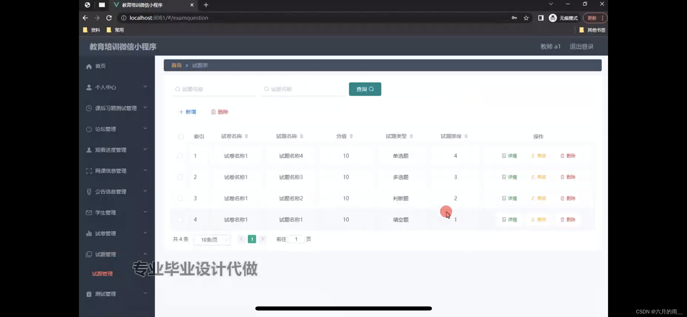Image resolution: width=687 pixels, height=317 pixels.
Task: Go to 首页 in the sidebar
Action: (x=117, y=66)
